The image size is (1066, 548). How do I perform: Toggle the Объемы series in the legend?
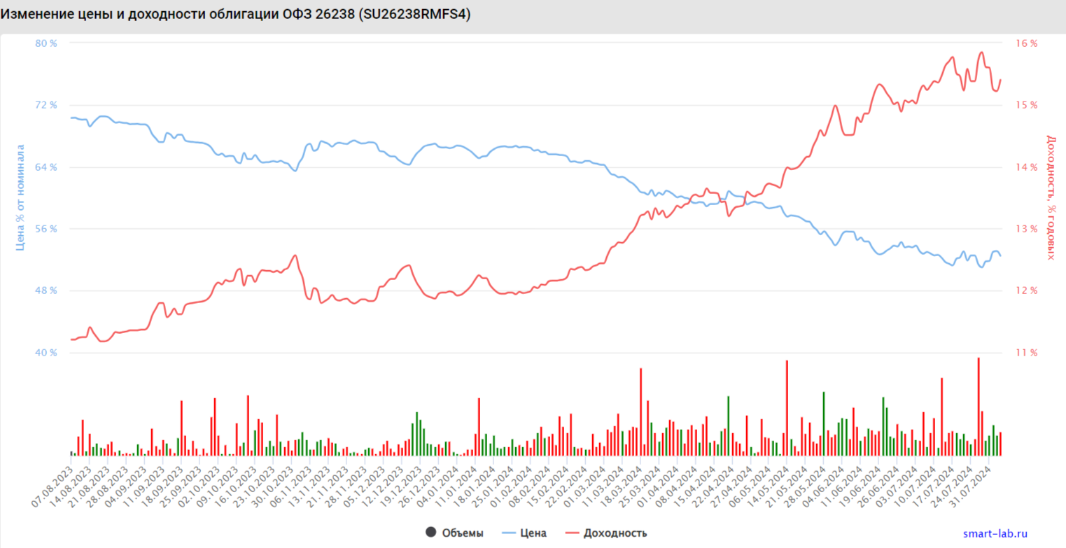[454, 533]
